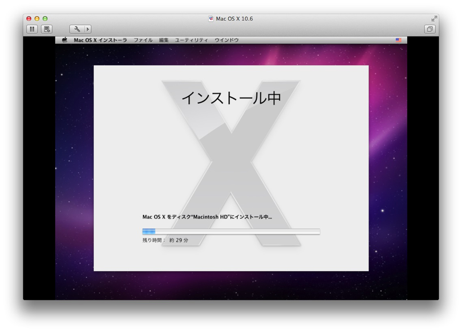Open the Mac OS X インストーラ menu

pos(100,40)
